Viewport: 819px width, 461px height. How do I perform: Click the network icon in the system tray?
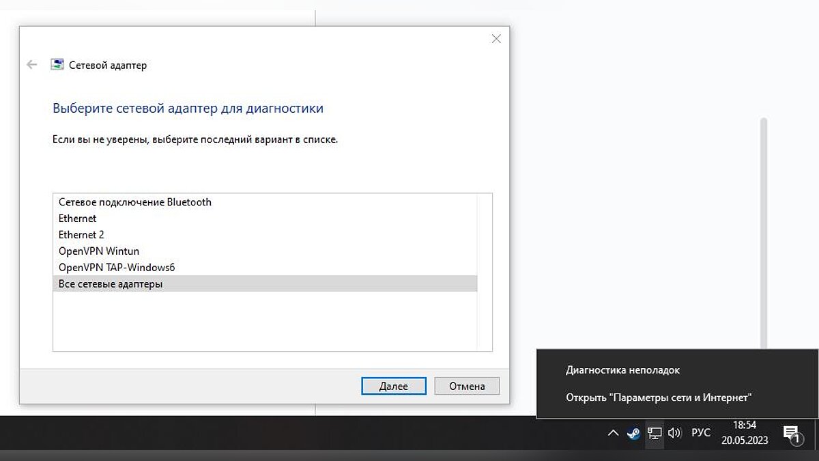(x=655, y=433)
